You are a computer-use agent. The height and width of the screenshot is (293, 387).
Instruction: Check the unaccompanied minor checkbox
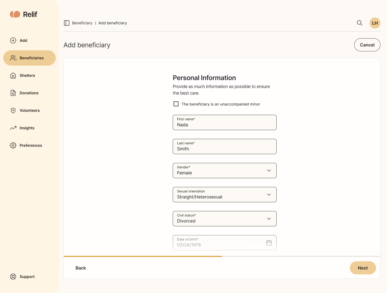pyautogui.click(x=176, y=104)
